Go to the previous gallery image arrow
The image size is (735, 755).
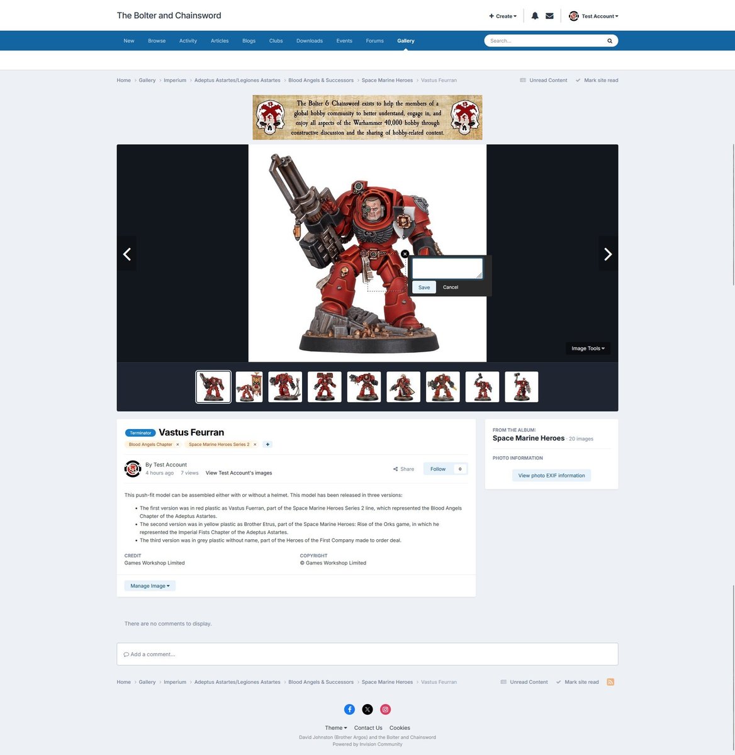(126, 254)
